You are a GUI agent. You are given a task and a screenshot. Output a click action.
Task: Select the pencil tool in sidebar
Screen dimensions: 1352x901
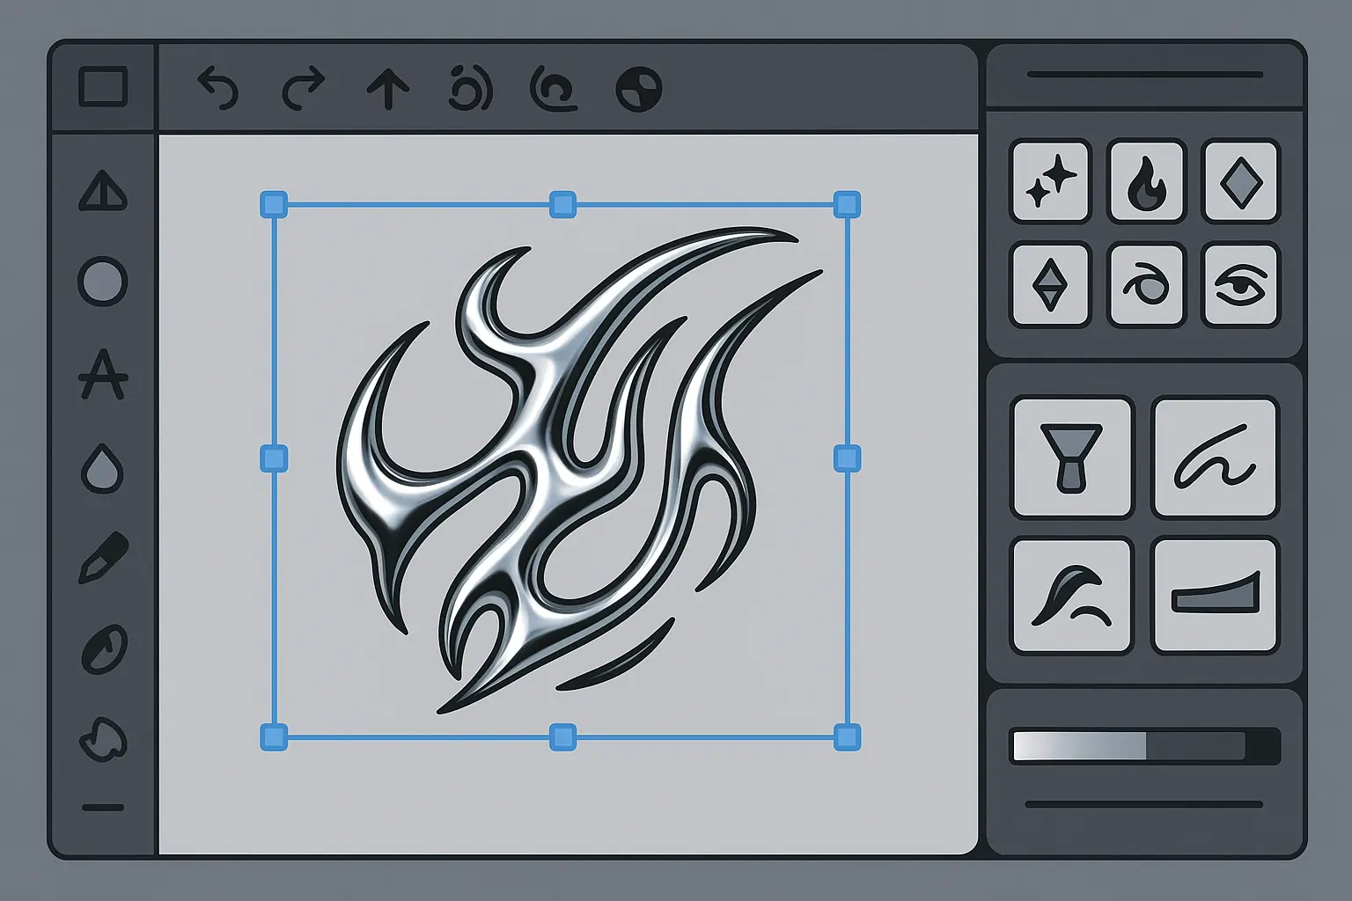pos(103,558)
